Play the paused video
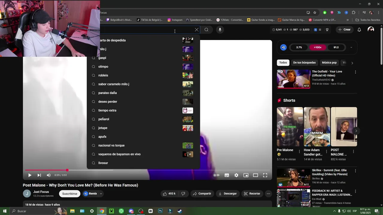The image size is (383, 215). (30, 175)
